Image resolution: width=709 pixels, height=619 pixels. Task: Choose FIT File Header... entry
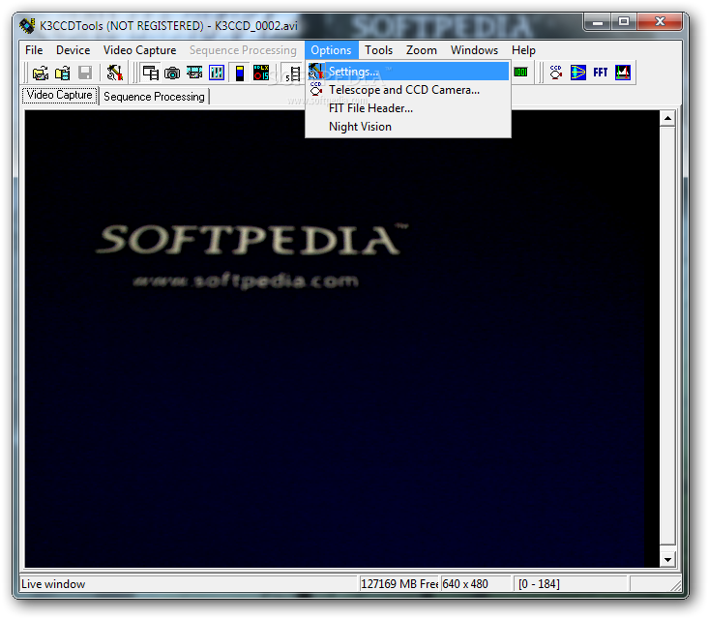pyautogui.click(x=408, y=108)
